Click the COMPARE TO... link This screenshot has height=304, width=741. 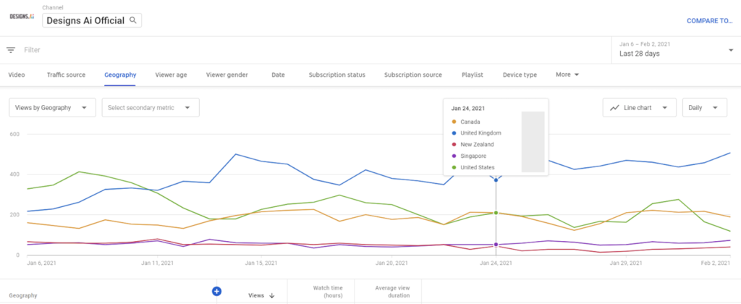coord(709,21)
